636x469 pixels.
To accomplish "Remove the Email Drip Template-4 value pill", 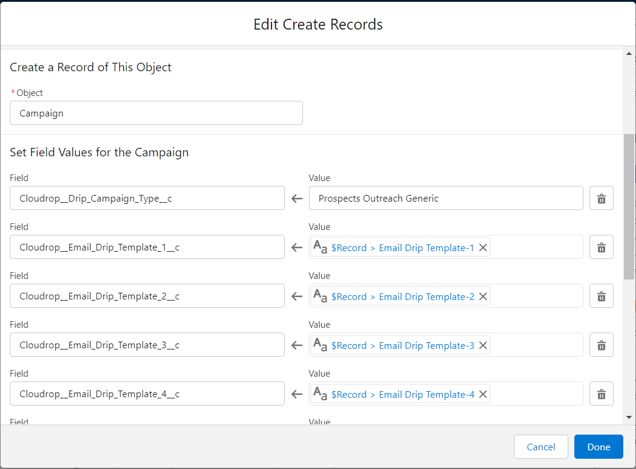I will point(482,394).
